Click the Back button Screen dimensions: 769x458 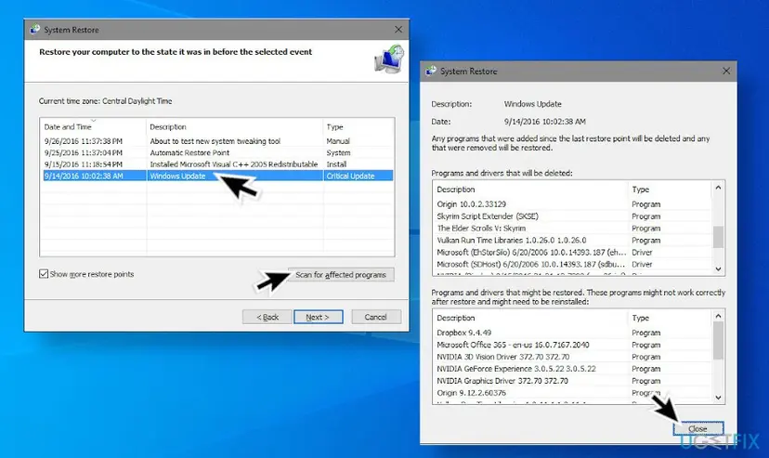(x=267, y=317)
